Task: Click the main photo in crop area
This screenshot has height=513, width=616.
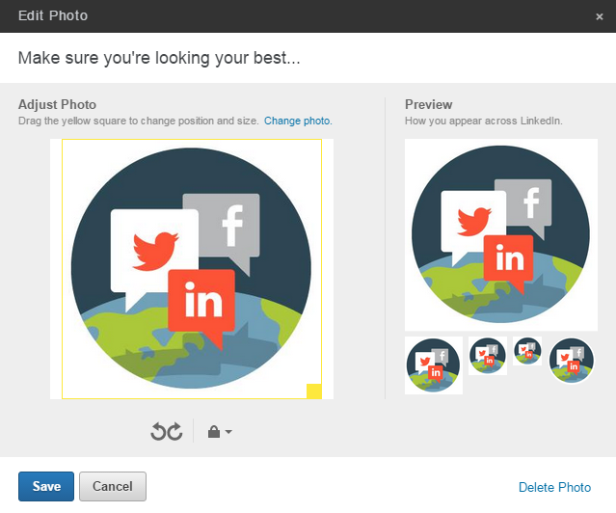Action: pyautogui.click(x=192, y=268)
